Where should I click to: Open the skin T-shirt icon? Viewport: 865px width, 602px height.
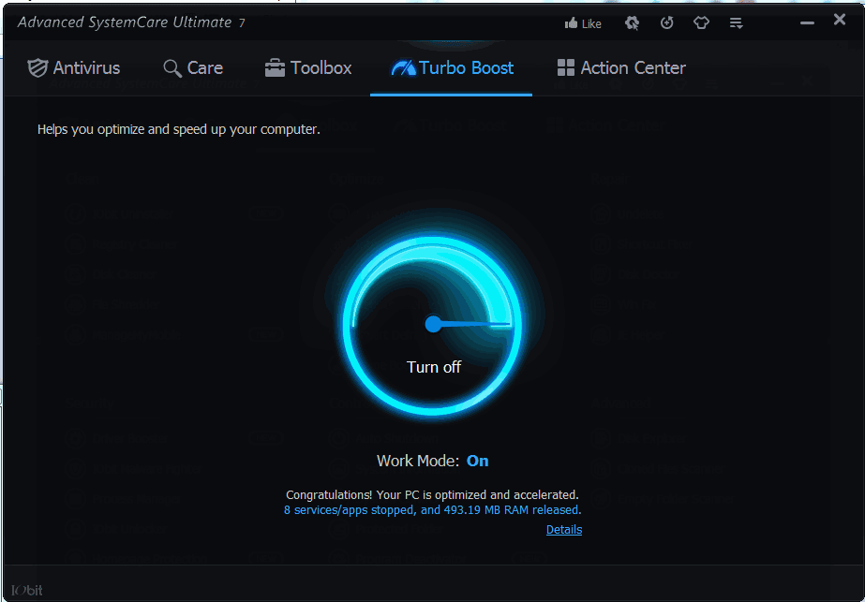tap(701, 23)
